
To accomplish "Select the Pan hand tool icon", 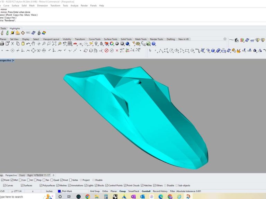I will (x=34, y=44).
